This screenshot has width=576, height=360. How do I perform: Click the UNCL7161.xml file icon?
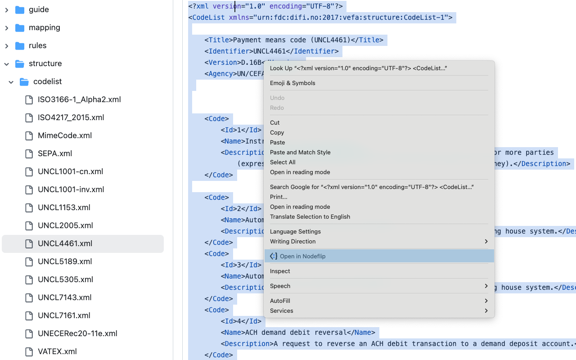point(29,315)
